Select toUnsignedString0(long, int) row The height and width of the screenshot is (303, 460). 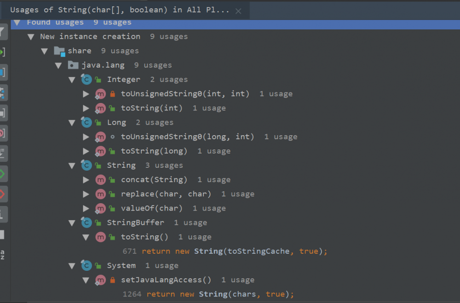coord(235,137)
